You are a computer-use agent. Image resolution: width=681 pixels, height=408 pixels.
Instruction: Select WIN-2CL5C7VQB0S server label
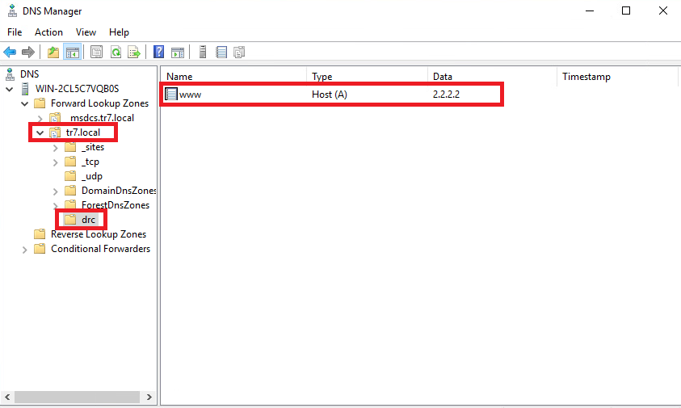[x=77, y=89]
